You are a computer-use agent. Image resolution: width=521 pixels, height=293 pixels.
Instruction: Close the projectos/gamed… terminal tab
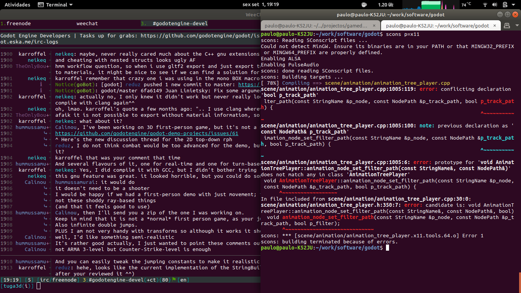[374, 26]
